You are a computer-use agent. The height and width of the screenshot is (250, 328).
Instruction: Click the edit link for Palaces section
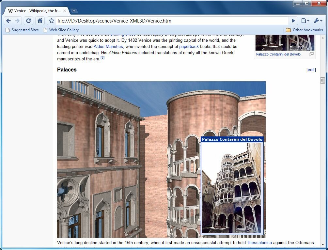pyautogui.click(x=311, y=70)
